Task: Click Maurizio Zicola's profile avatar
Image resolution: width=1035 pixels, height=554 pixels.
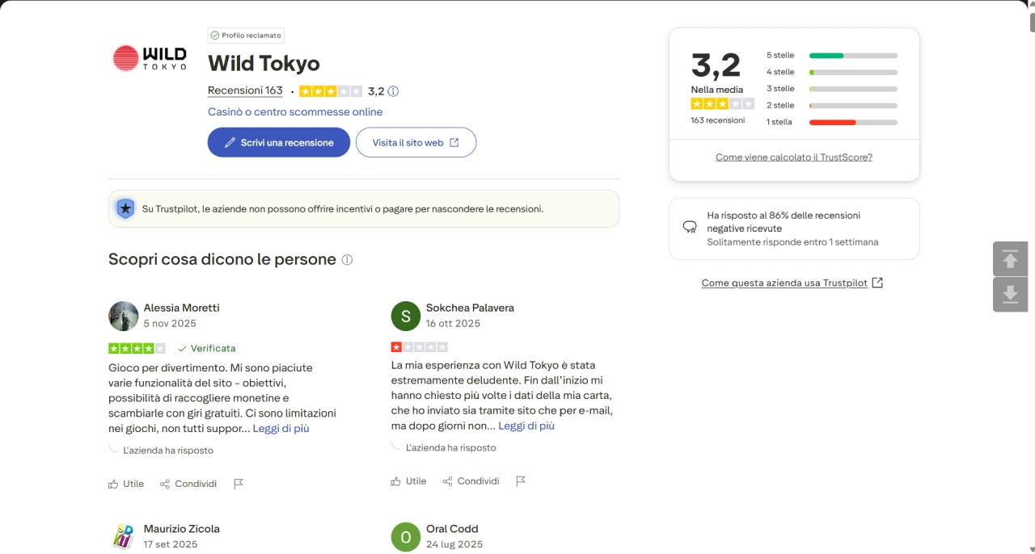Action: [123, 536]
